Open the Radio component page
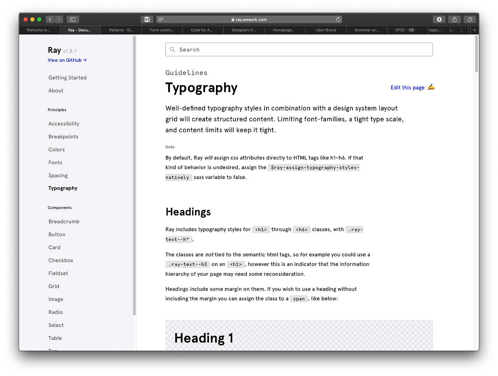Viewport: 498px width, 376px height. coord(56,312)
